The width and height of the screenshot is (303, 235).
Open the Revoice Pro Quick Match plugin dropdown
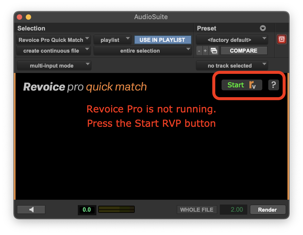coord(54,40)
